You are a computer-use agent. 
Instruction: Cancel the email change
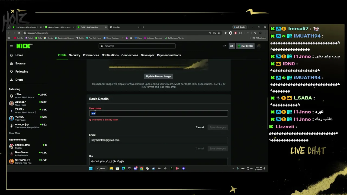tap(200, 148)
